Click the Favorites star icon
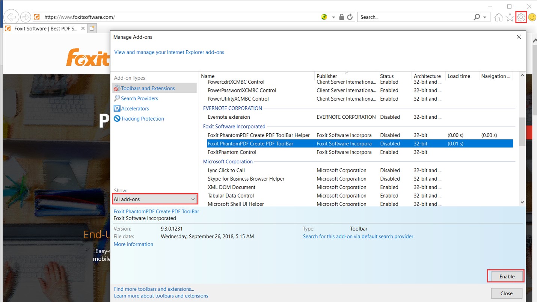This screenshot has width=537, height=302. (510, 17)
